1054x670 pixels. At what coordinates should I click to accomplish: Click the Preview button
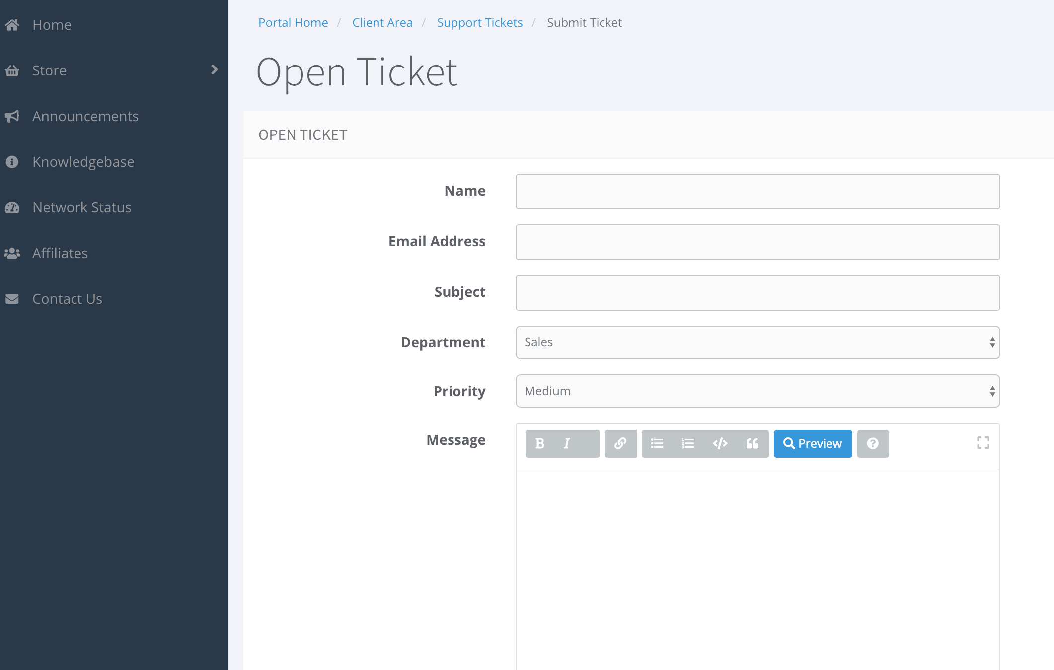811,443
